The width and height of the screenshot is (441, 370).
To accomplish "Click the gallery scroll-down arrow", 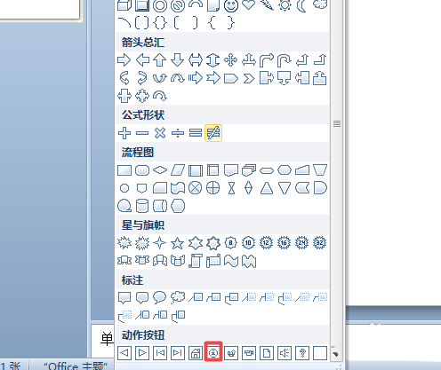I will [336, 354].
